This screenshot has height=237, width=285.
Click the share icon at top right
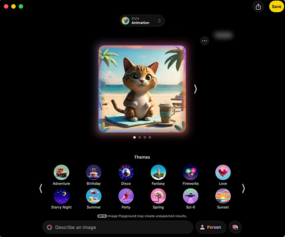[x=258, y=7]
